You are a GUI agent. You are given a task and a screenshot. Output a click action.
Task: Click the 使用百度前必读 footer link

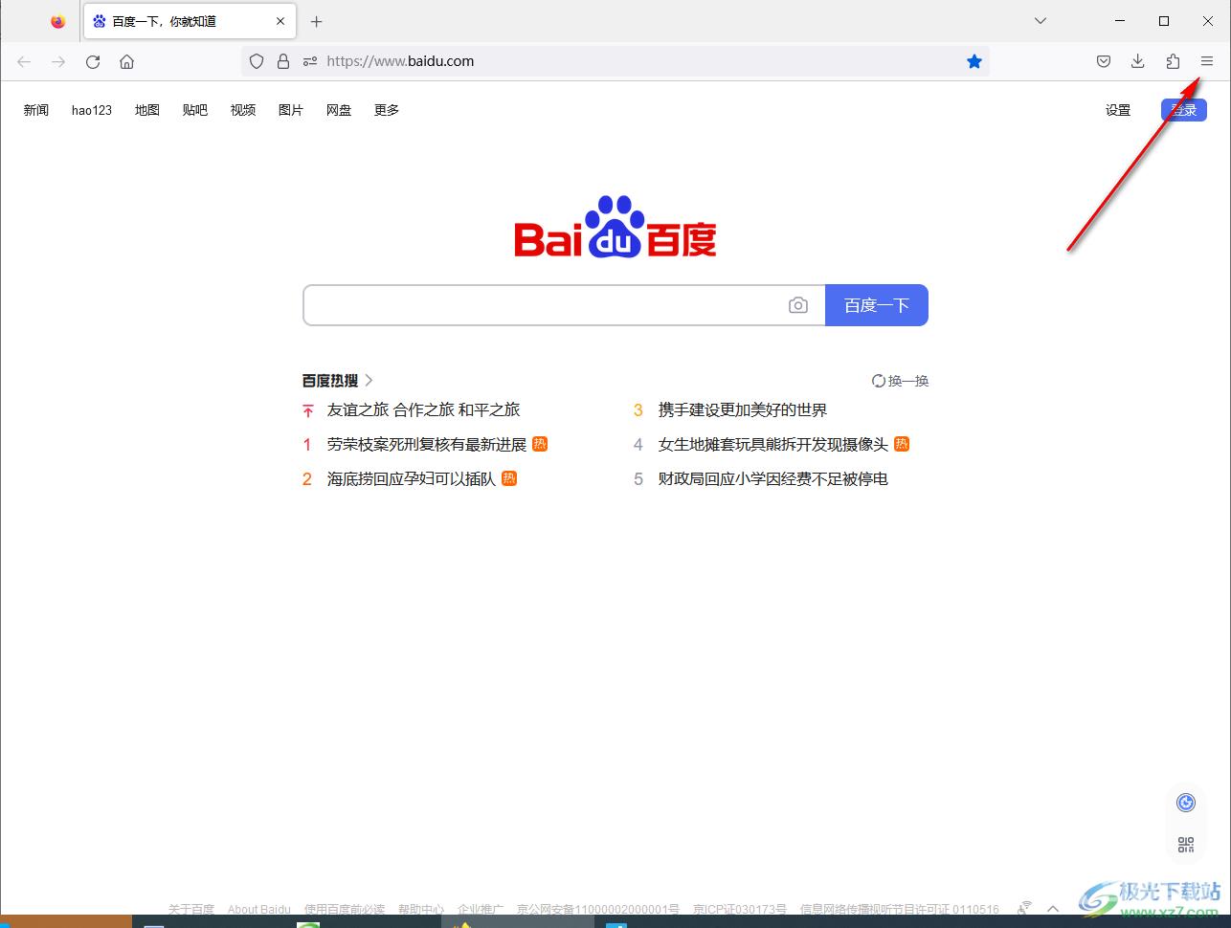pyautogui.click(x=345, y=909)
